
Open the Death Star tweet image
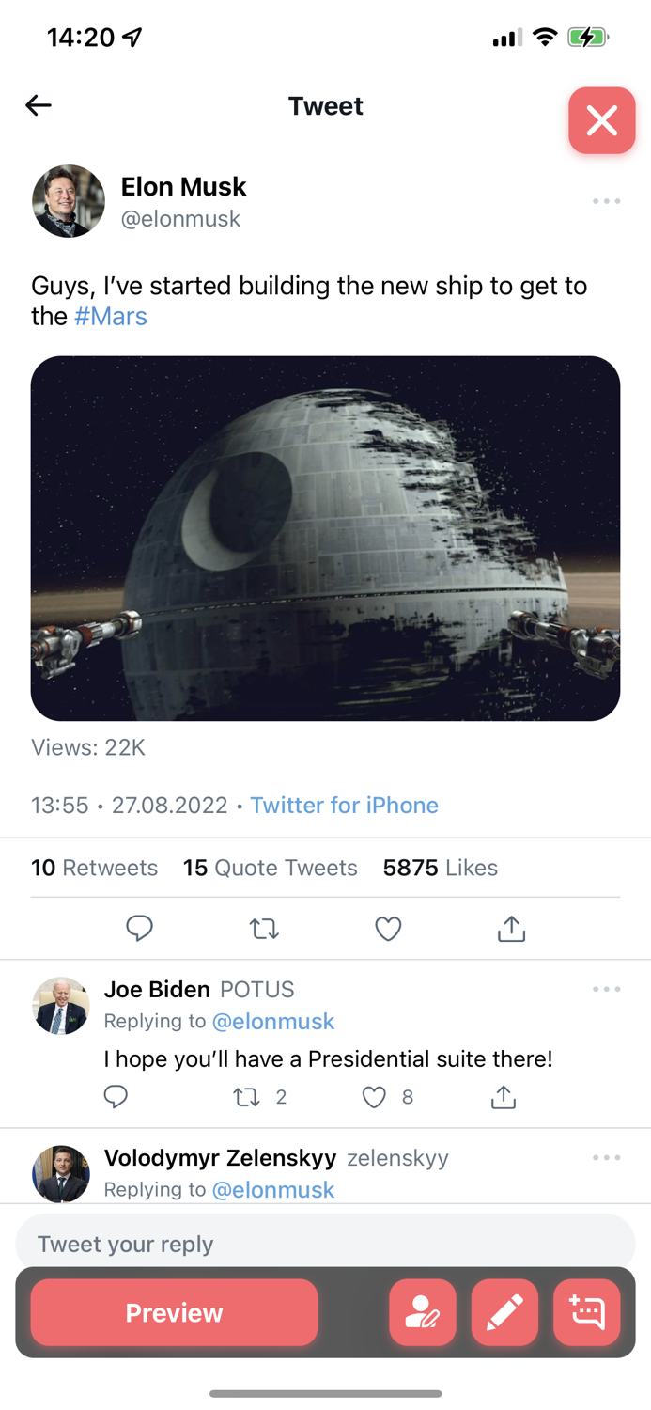[x=325, y=538]
